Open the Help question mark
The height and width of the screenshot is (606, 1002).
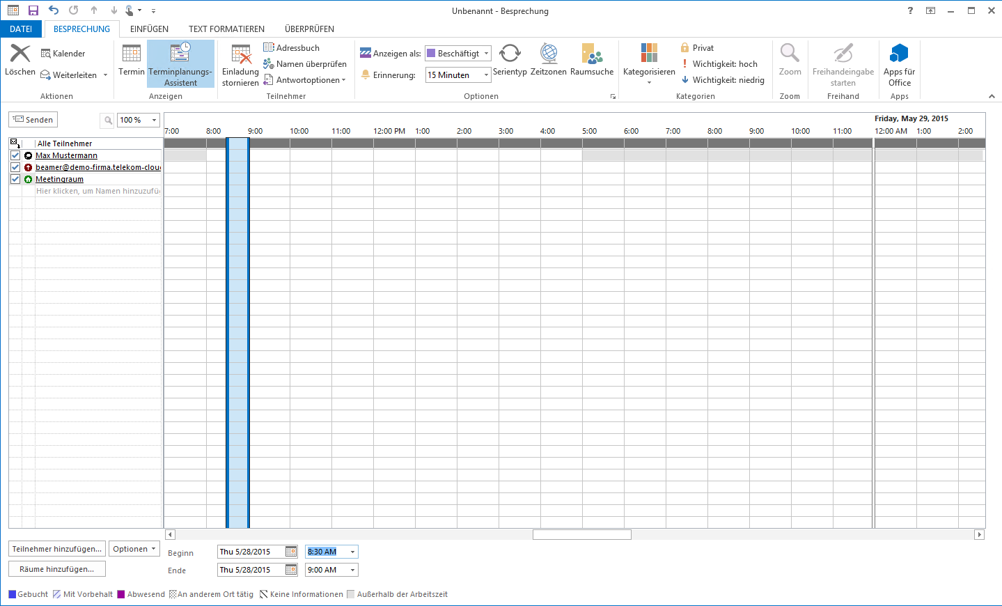tap(910, 10)
